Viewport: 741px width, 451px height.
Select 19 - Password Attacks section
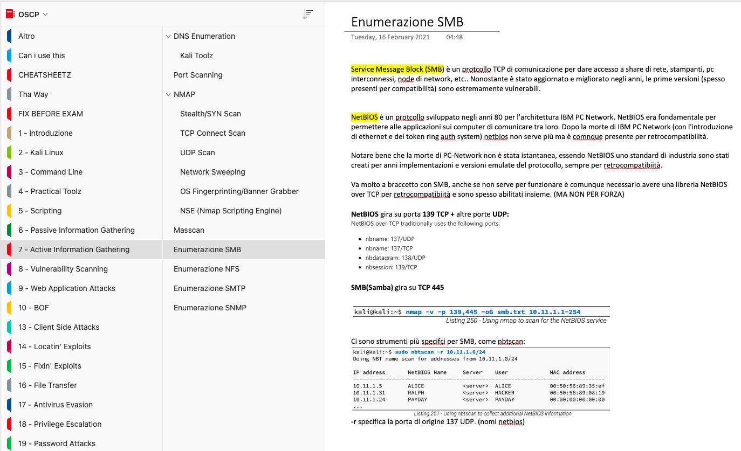click(x=81, y=443)
